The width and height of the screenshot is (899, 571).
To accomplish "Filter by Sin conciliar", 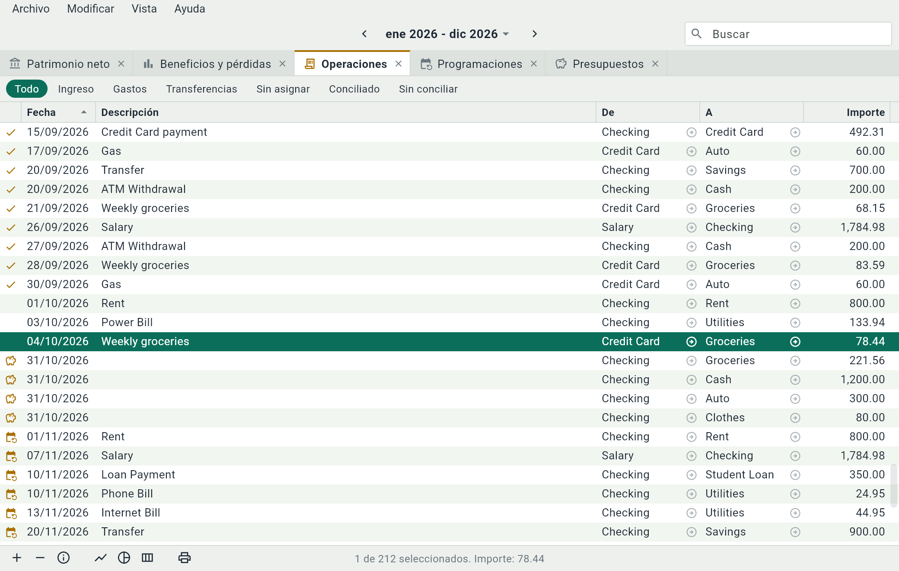I will point(428,89).
